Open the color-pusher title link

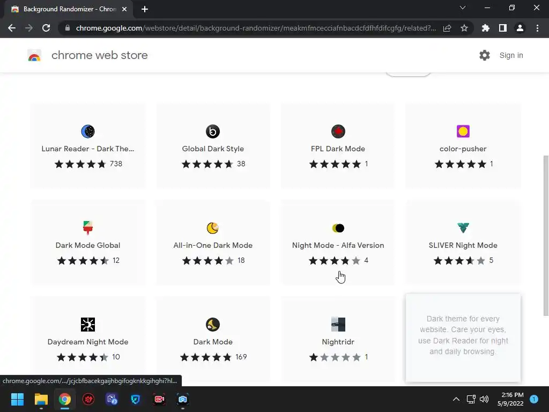click(463, 149)
